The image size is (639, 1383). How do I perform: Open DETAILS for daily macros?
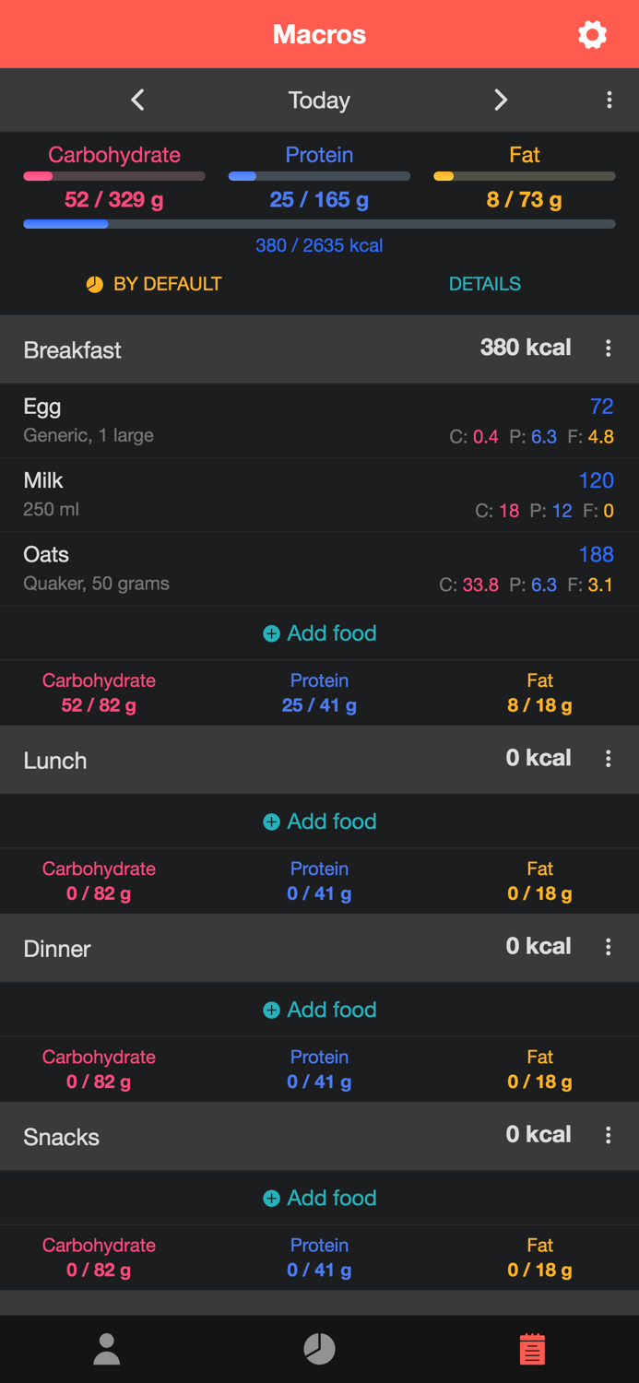coord(485,284)
